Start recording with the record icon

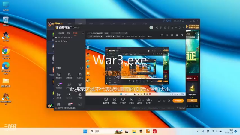coord(159,100)
